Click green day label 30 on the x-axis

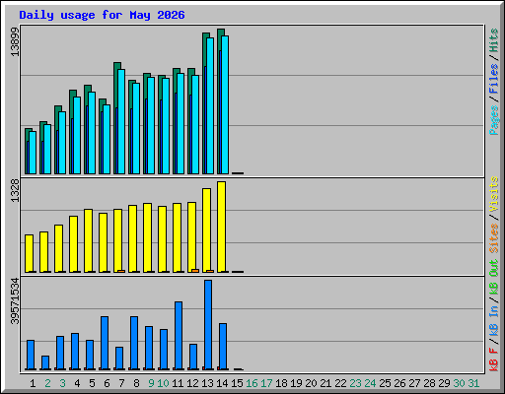coord(459,383)
